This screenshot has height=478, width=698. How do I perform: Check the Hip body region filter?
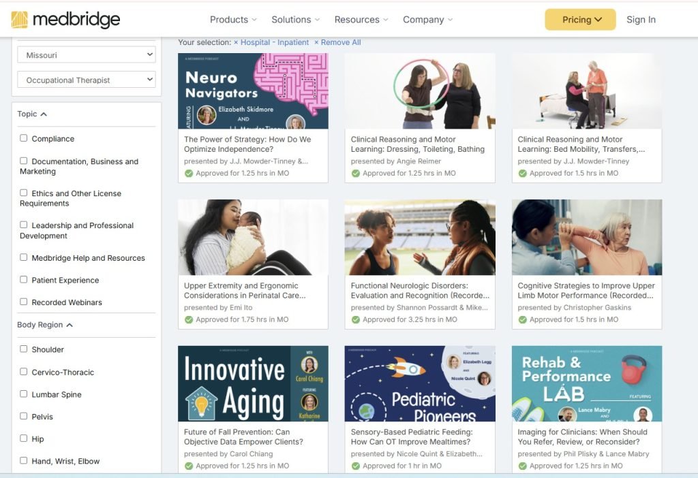point(24,439)
